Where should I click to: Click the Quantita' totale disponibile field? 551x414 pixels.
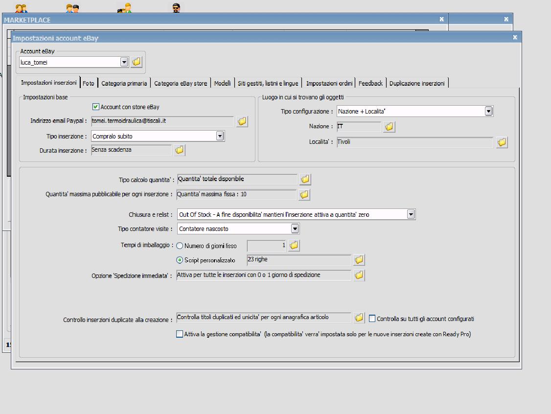[x=237, y=179]
